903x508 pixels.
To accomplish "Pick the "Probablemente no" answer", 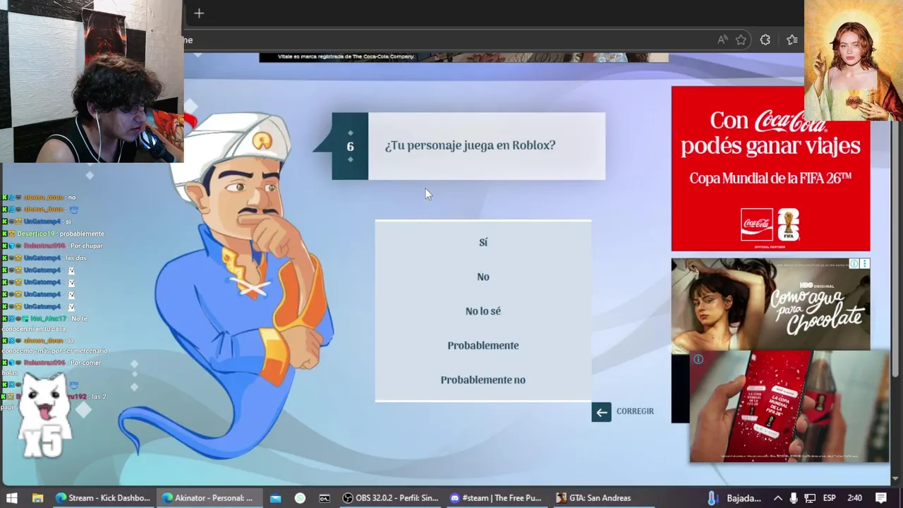I will click(483, 380).
